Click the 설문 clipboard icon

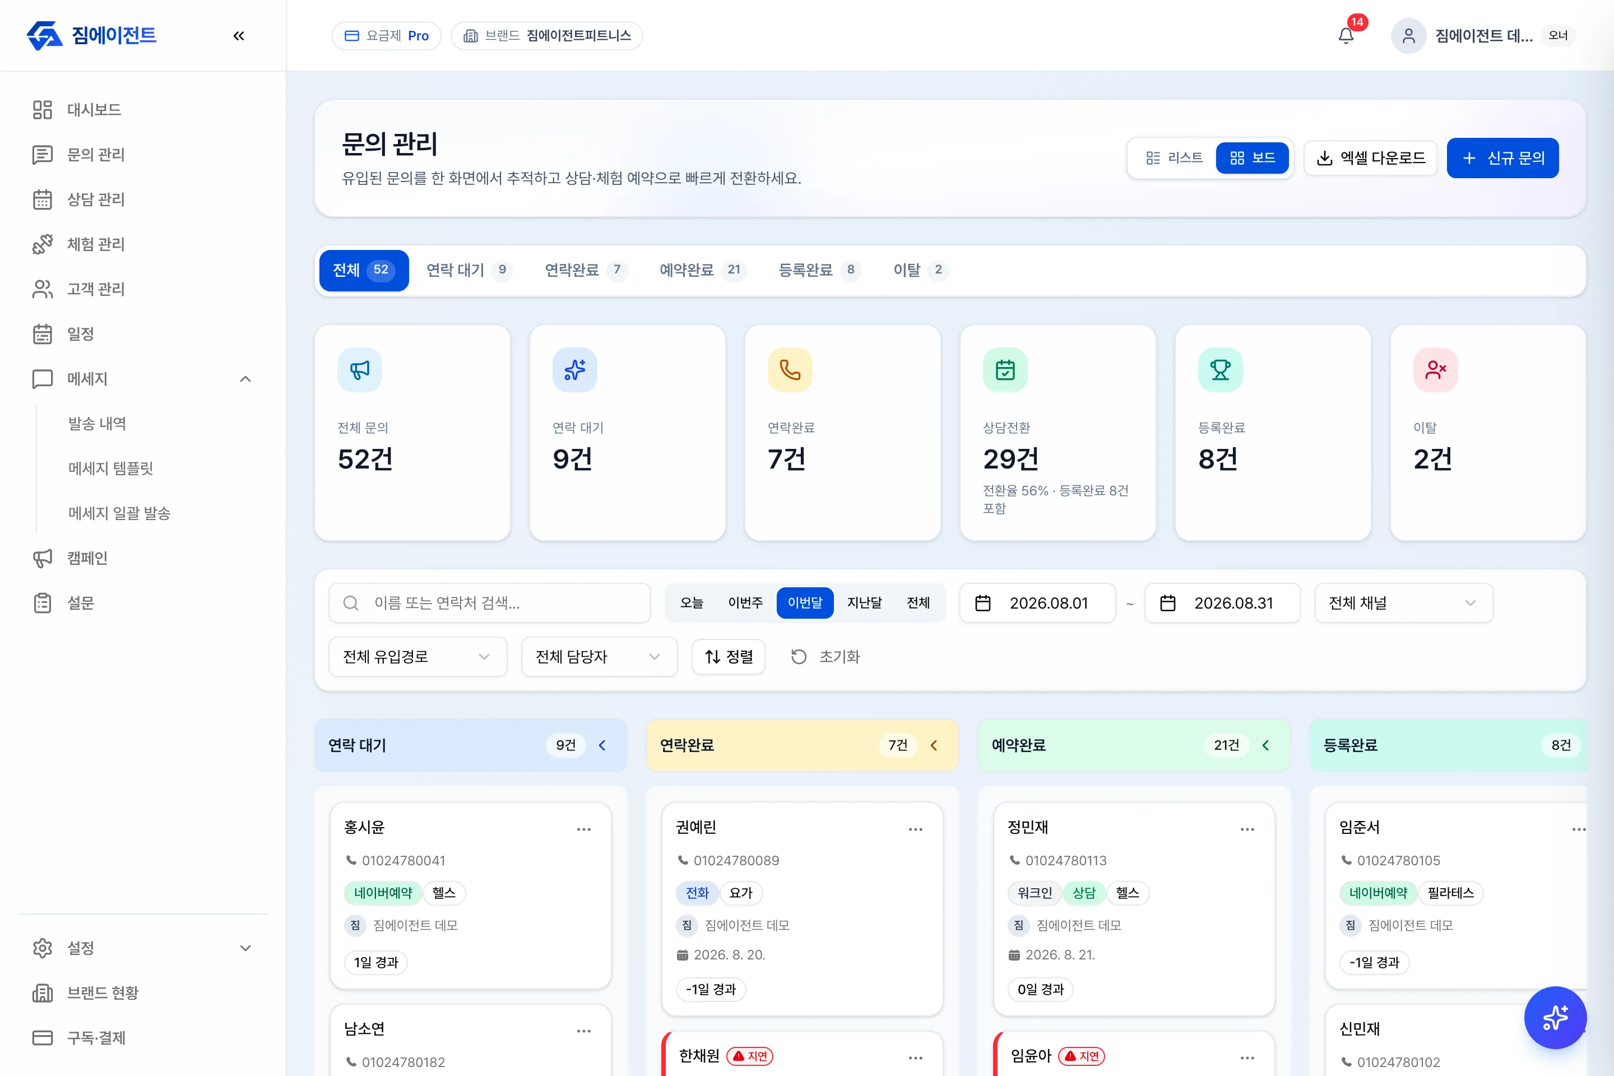click(43, 602)
